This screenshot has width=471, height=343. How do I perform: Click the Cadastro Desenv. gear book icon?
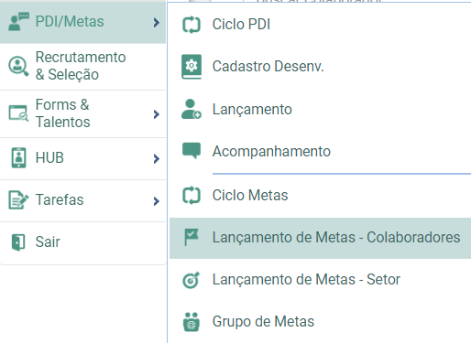[x=192, y=67]
